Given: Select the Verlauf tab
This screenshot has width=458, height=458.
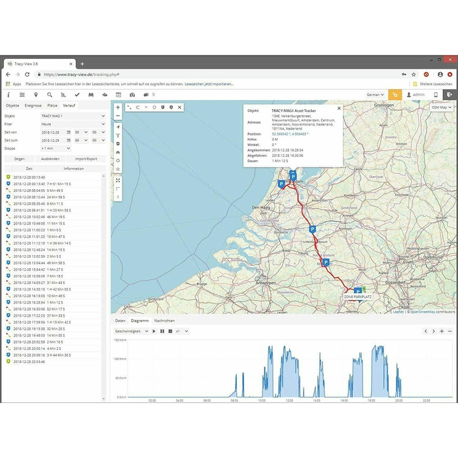Looking at the screenshot, I should coord(69,105).
